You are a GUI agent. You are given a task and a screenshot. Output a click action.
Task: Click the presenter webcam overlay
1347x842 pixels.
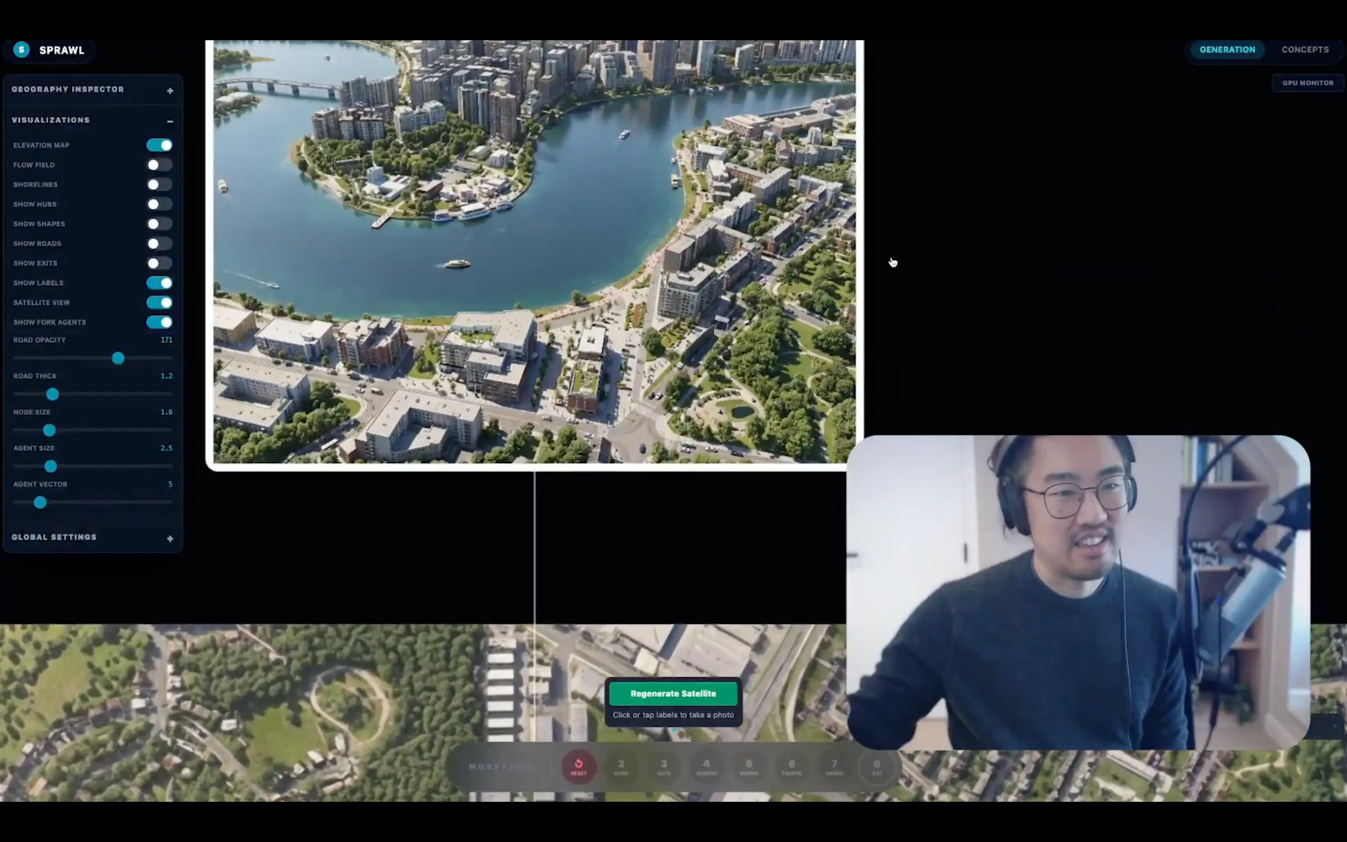(1078, 593)
